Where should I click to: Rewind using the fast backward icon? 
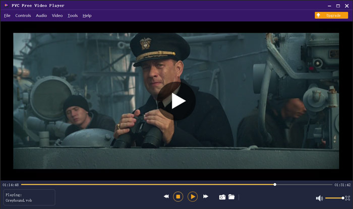166,196
